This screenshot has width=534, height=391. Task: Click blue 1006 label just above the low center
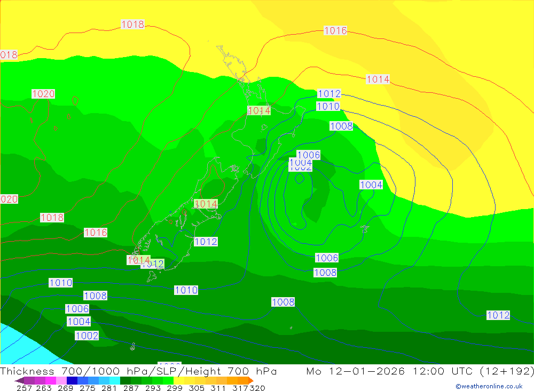pyautogui.click(x=309, y=155)
